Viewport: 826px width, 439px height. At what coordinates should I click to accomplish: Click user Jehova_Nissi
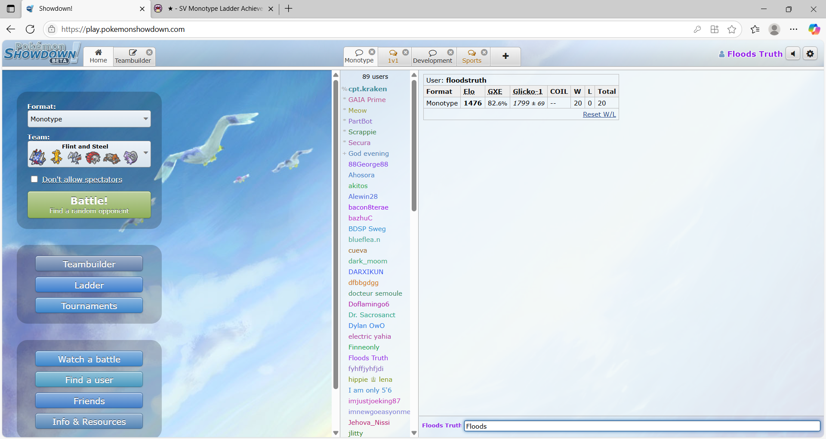(369, 422)
